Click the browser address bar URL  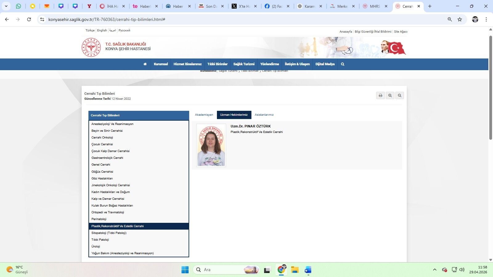[x=107, y=19]
